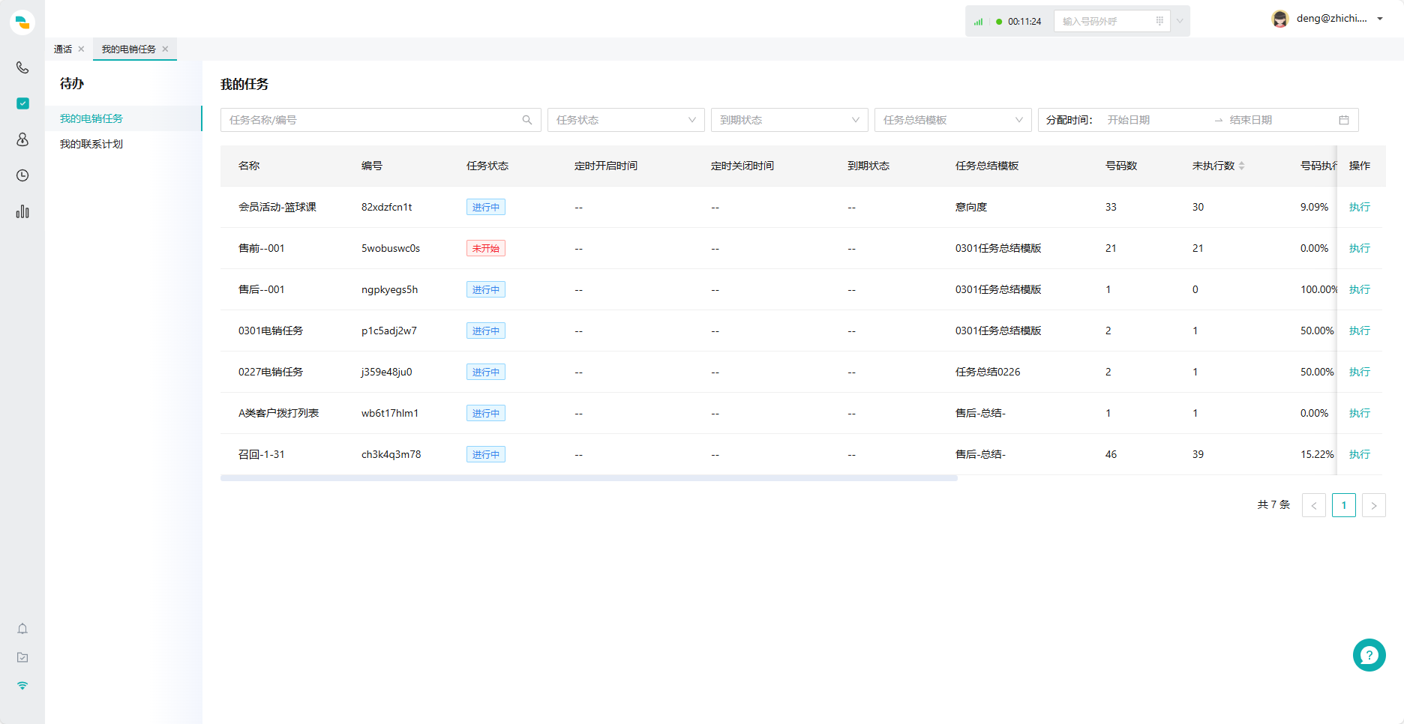
Task: Click the 共 7 条 total count
Action: [x=1273, y=505]
